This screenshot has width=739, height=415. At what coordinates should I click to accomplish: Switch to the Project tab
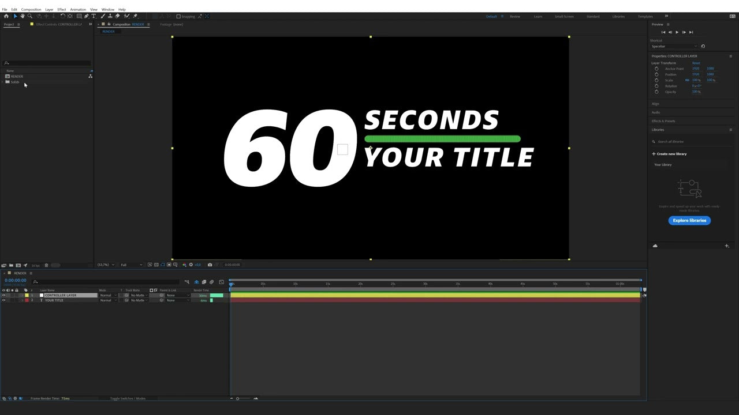tap(9, 24)
